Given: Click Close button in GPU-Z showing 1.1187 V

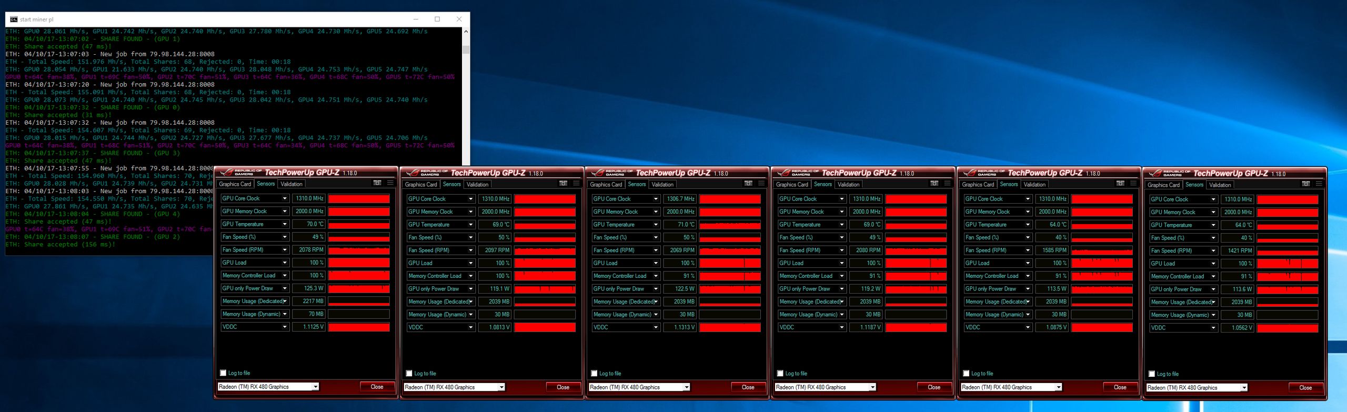Looking at the screenshot, I should (934, 387).
